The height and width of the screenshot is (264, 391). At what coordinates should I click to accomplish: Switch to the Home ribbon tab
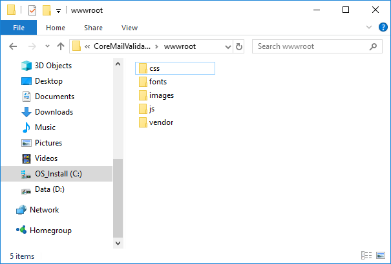56,28
